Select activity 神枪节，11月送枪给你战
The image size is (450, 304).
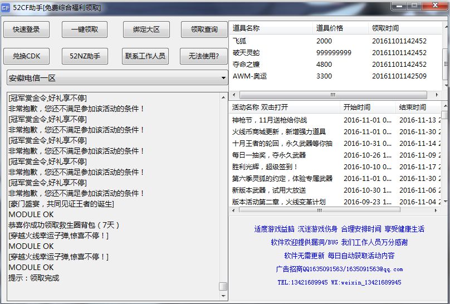(x=336, y=120)
